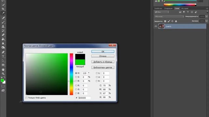Click the hex color # input field
The width and height of the screenshot is (209, 117).
tap(85, 98)
